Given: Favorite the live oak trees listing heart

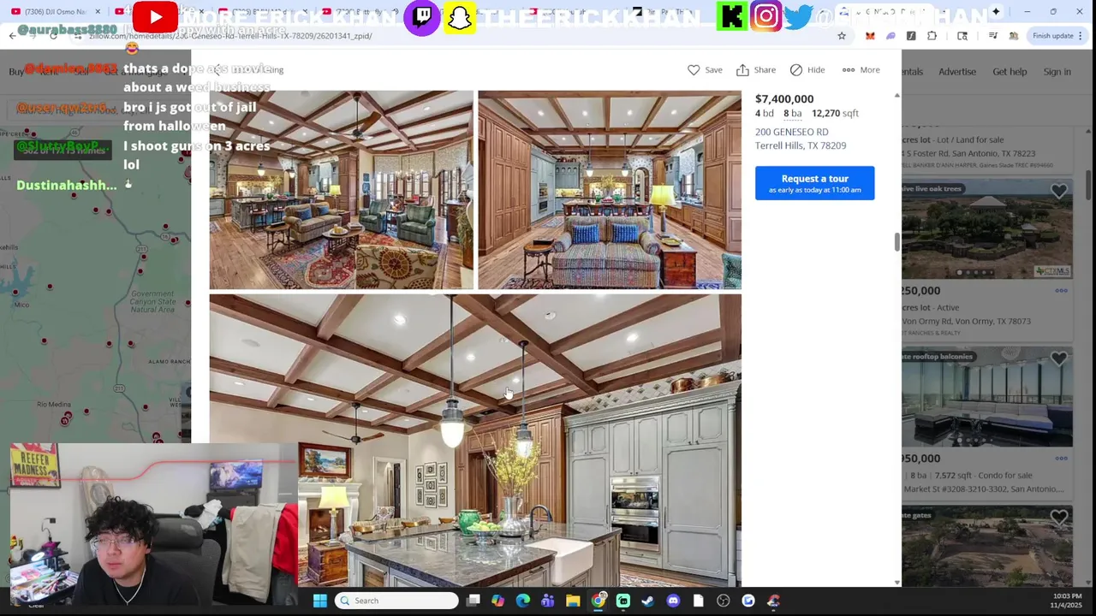Looking at the screenshot, I should [1059, 192].
